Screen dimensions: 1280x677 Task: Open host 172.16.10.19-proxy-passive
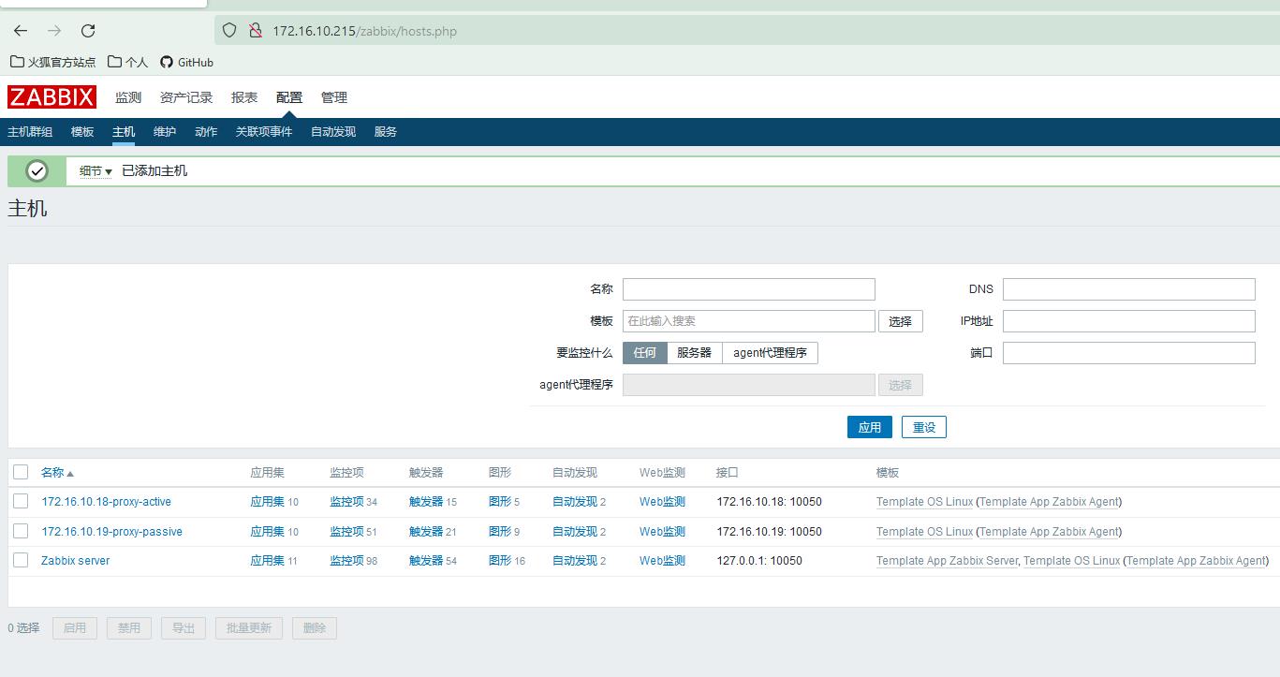(112, 532)
